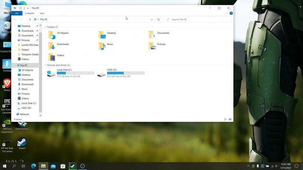Open SteamSetup file on desktop
The height and width of the screenshot is (170, 303).
pos(22,126)
